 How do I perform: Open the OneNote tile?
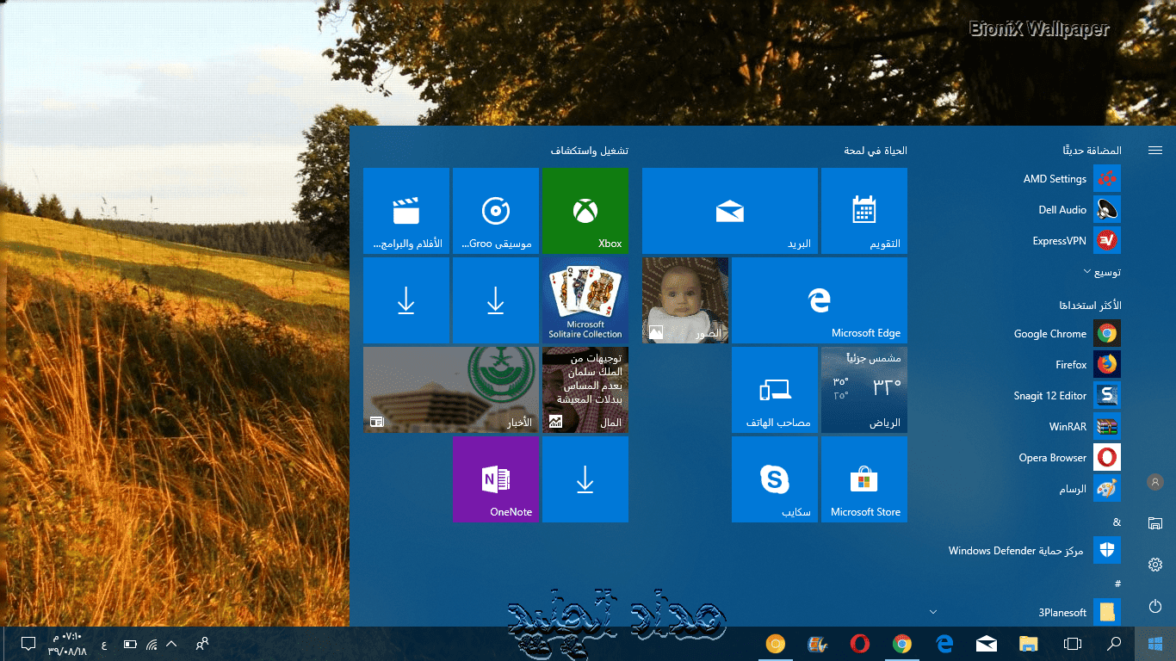point(496,479)
